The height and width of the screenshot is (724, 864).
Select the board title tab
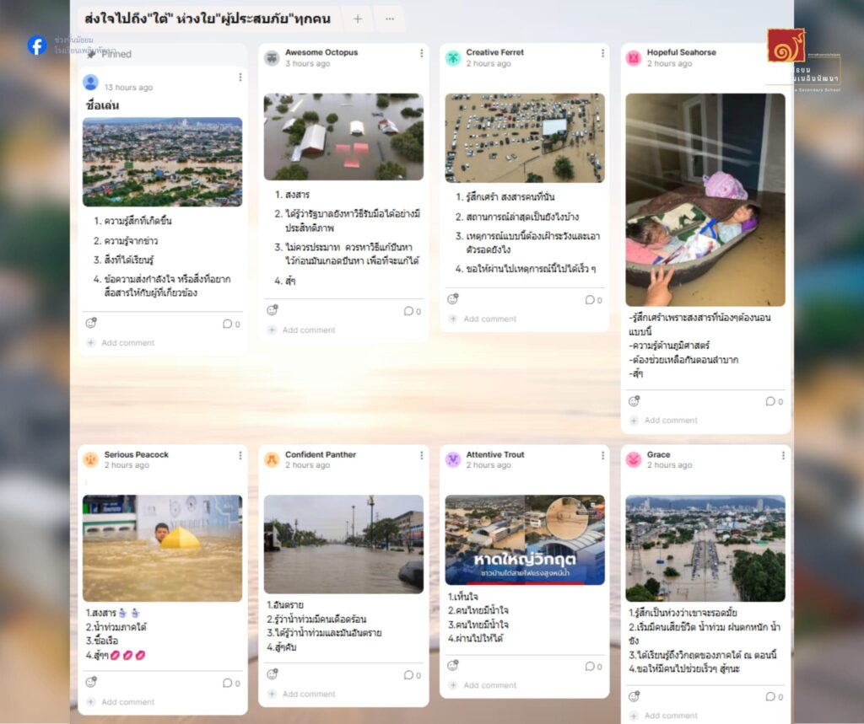208,19
